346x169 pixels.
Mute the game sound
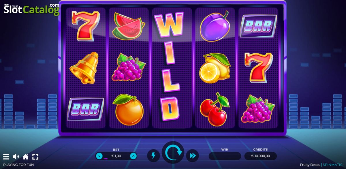click(x=16, y=157)
